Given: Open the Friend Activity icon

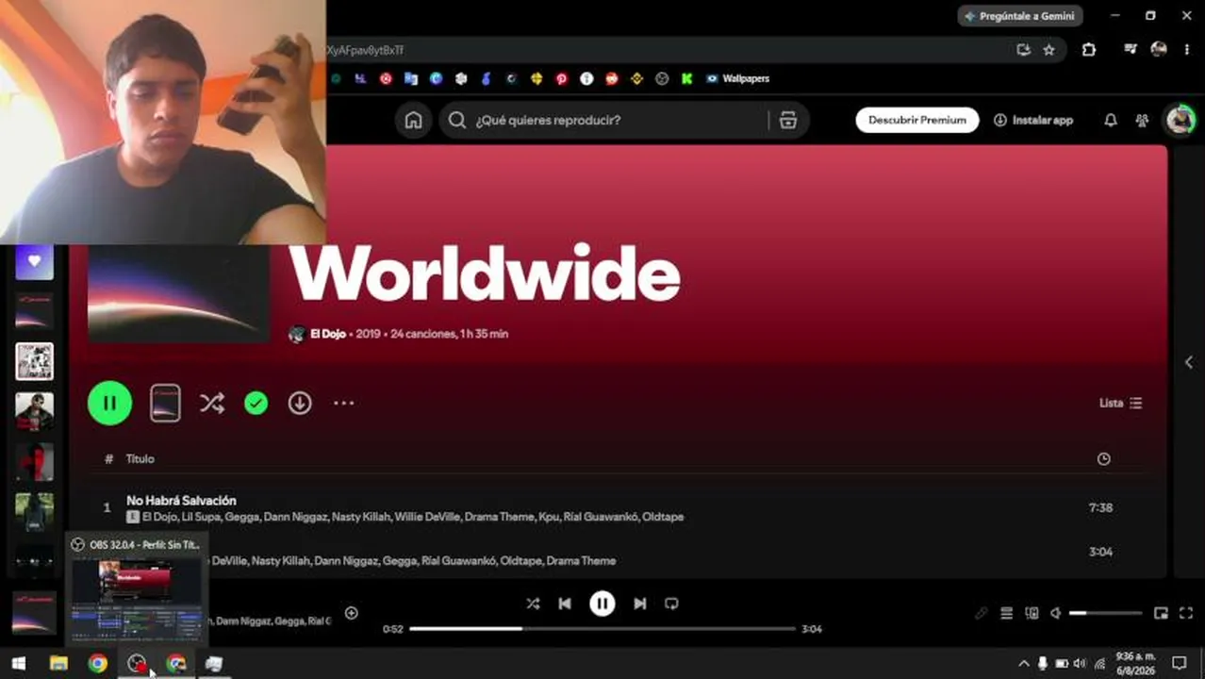Looking at the screenshot, I should coord(1142,120).
